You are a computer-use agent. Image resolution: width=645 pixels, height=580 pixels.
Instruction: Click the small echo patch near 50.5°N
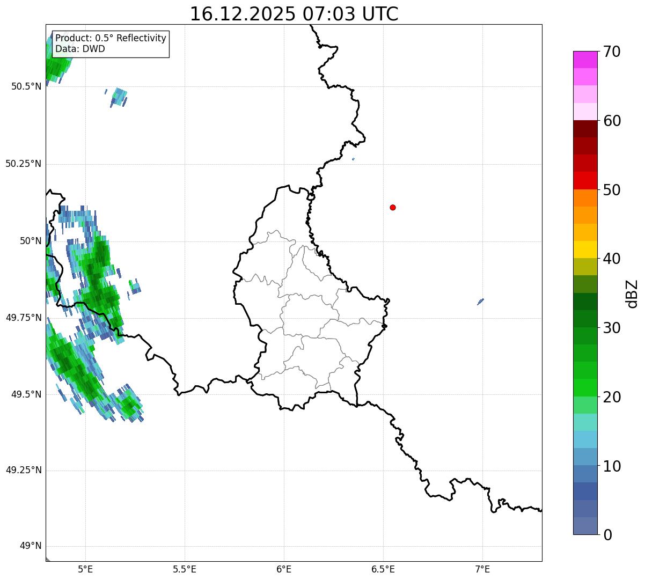tap(119, 98)
